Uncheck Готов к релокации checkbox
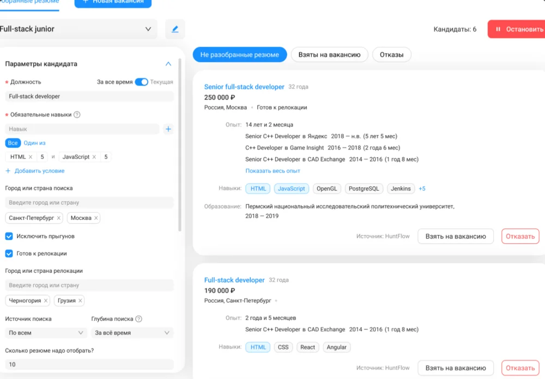545x379 pixels. click(9, 253)
